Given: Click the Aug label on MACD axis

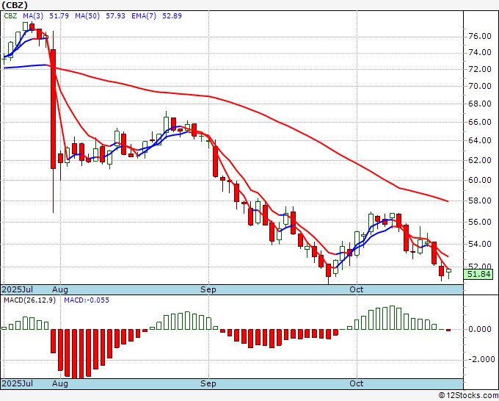Looking at the screenshot, I should pos(60,383).
